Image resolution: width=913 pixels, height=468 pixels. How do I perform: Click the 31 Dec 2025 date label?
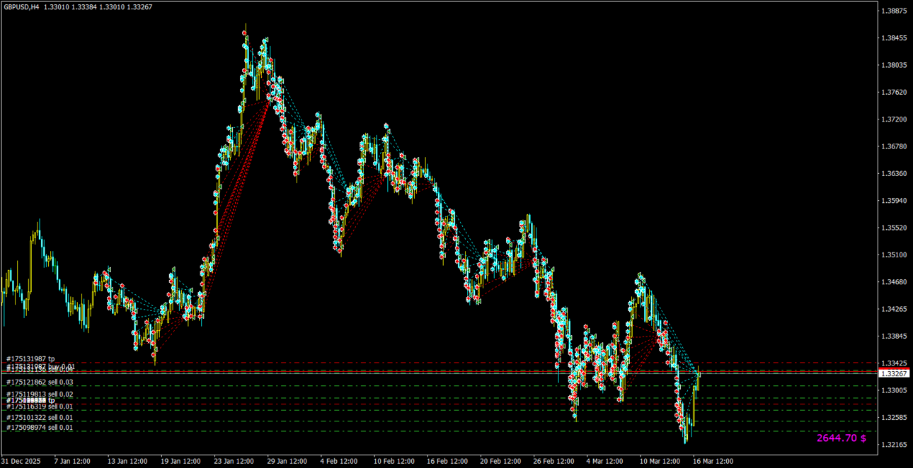click(x=21, y=461)
